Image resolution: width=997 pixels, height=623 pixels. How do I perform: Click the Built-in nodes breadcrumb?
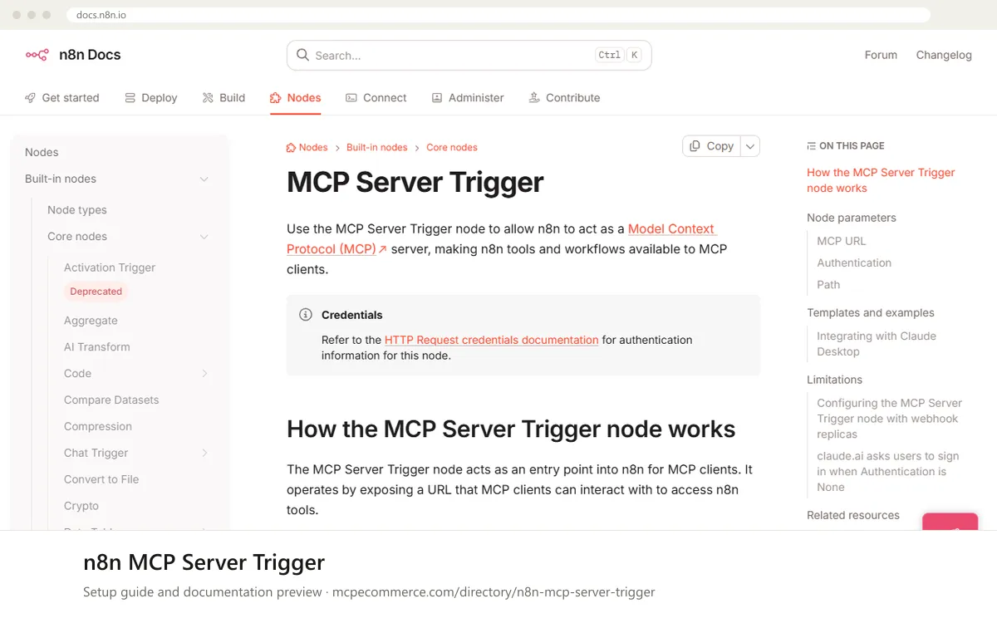[377, 148]
